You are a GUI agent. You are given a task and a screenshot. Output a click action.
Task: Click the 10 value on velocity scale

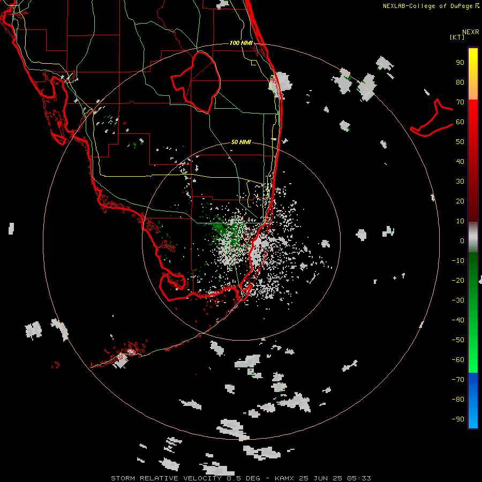tap(460, 221)
